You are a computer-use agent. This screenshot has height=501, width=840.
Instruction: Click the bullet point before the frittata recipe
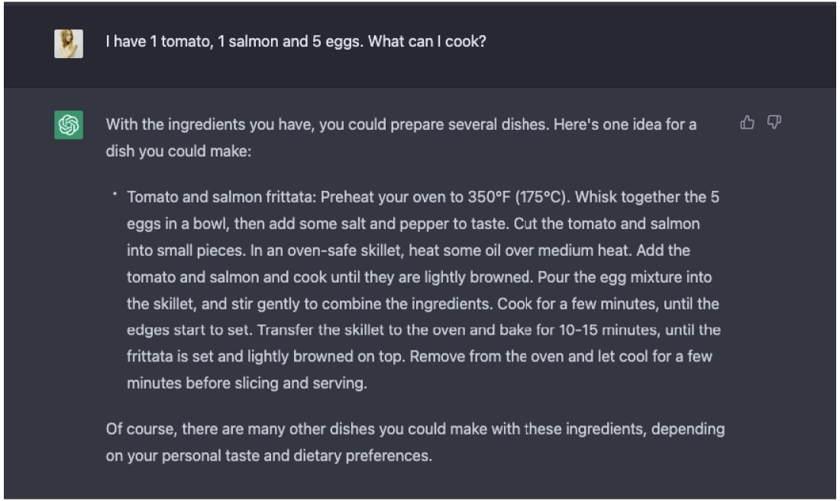pos(115,194)
